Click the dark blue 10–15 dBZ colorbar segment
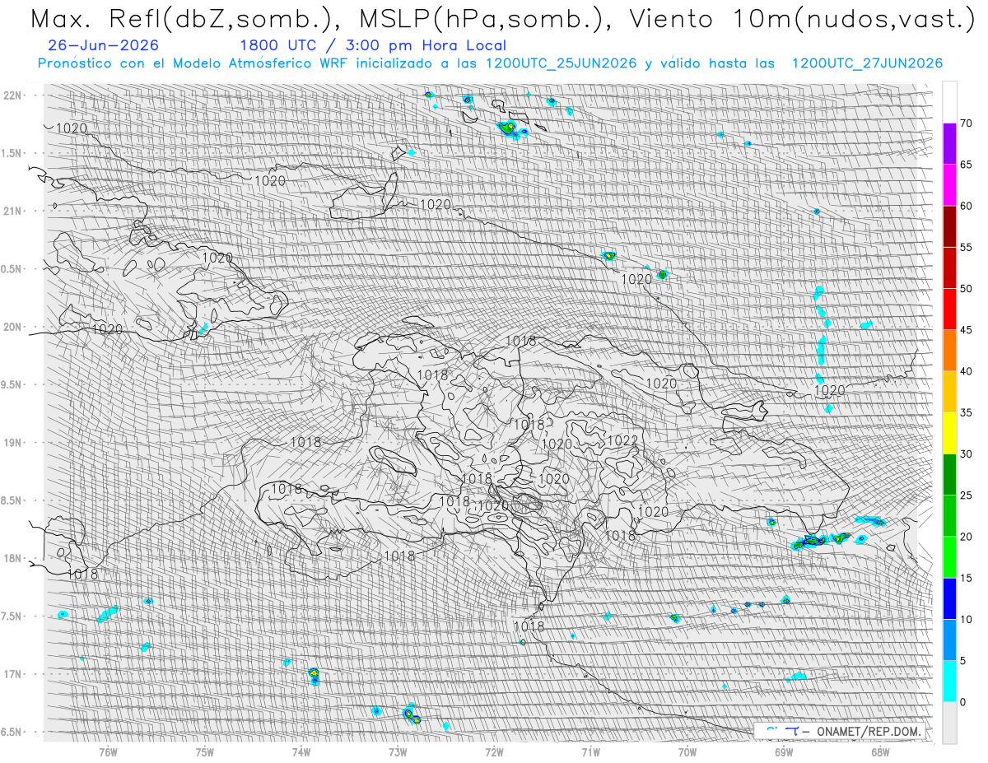This screenshot has height=763, width=988. pyautogui.click(x=949, y=598)
